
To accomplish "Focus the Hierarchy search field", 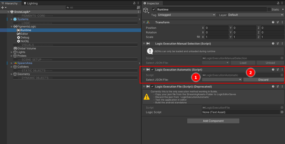I will click(x=101, y=8).
